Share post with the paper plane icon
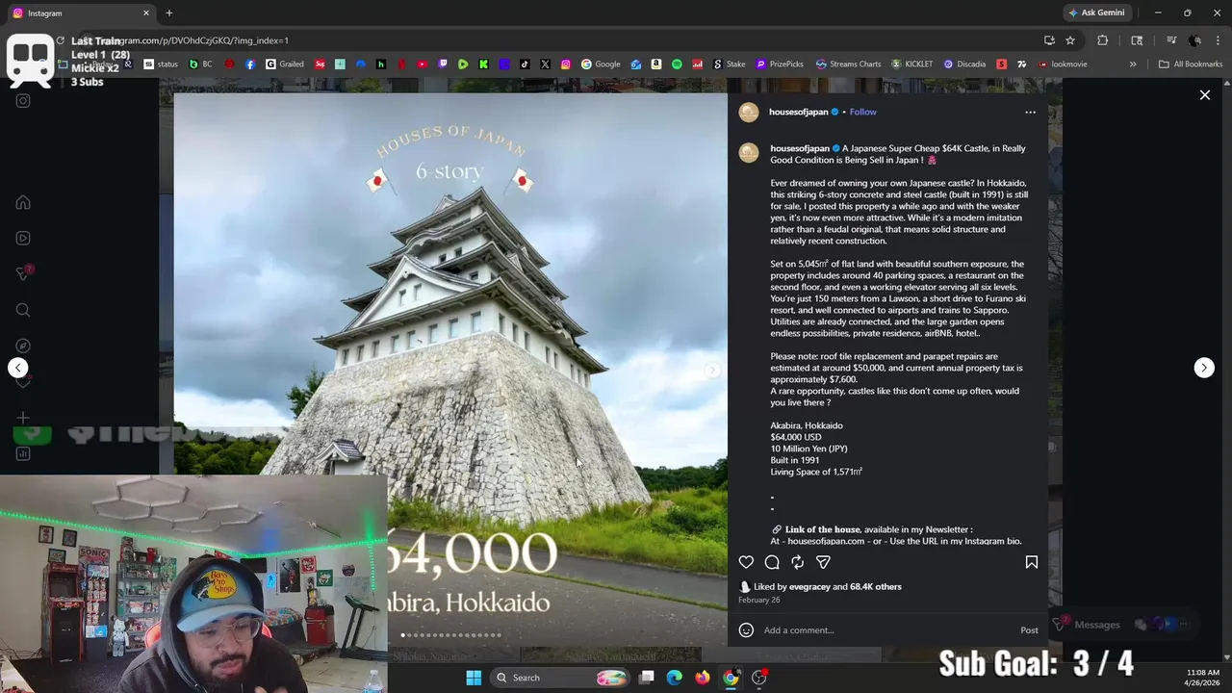This screenshot has width=1232, height=693. [x=823, y=562]
